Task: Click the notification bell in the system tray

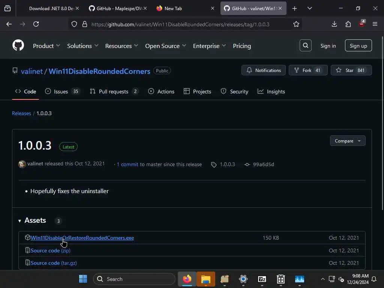Action: pyautogui.click(x=374, y=279)
